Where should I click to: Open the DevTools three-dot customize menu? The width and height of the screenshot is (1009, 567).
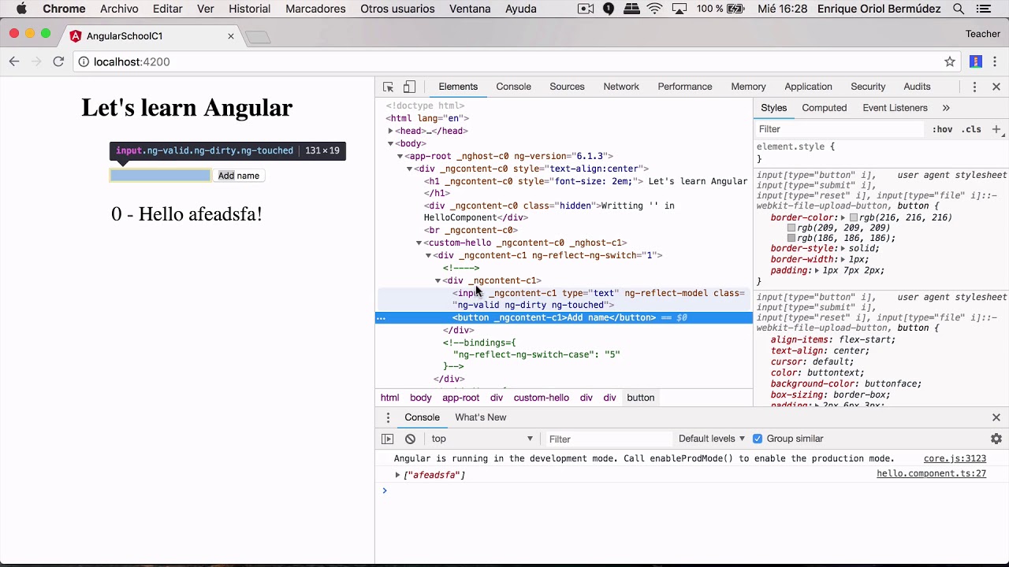pyautogui.click(x=974, y=87)
